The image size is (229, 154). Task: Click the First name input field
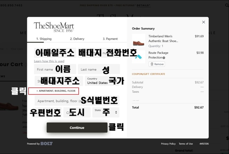click(x=55, y=69)
